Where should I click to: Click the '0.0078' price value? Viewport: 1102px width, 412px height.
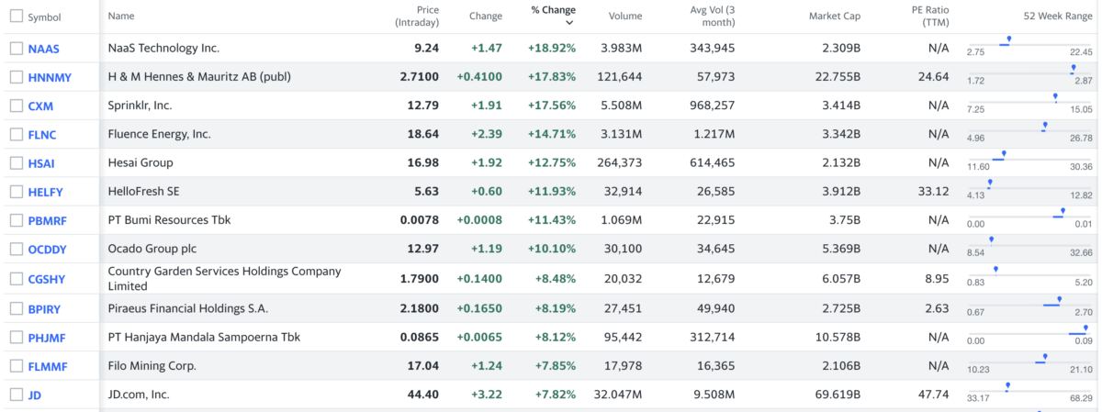pos(420,220)
